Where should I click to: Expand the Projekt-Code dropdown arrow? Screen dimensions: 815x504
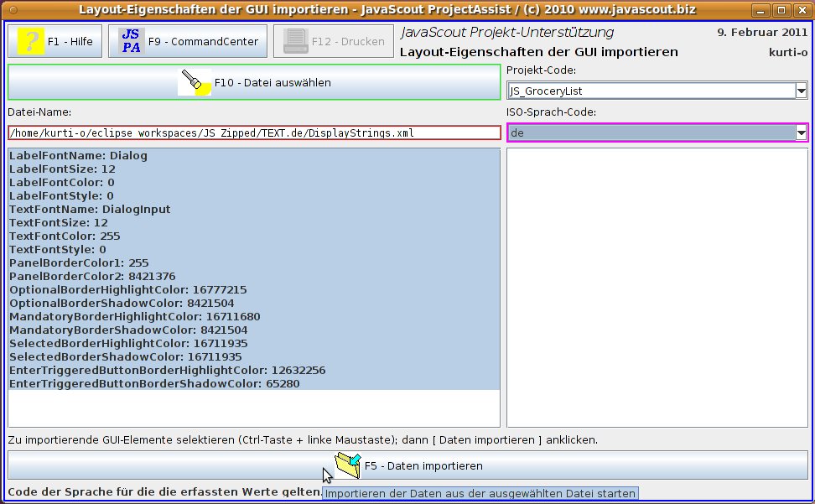[x=801, y=91]
